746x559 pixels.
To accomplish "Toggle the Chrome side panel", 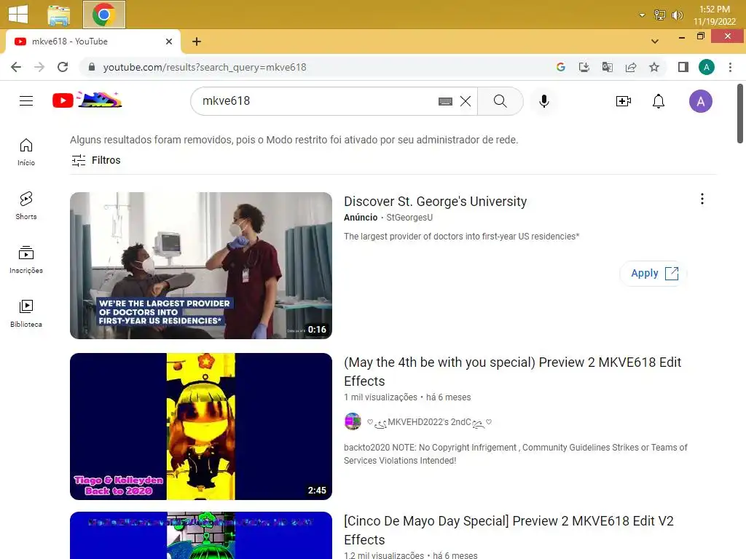I will click(683, 67).
